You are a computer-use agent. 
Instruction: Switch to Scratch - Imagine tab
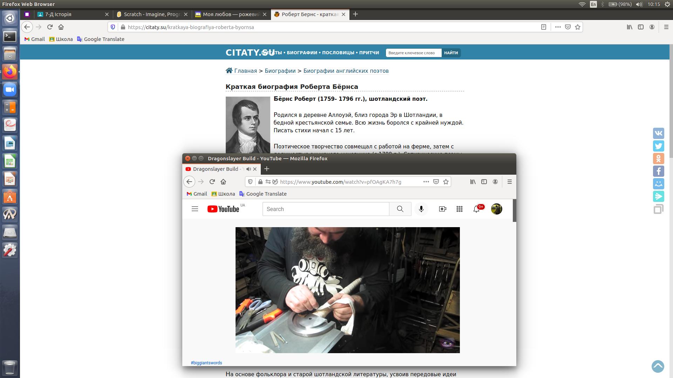point(152,14)
